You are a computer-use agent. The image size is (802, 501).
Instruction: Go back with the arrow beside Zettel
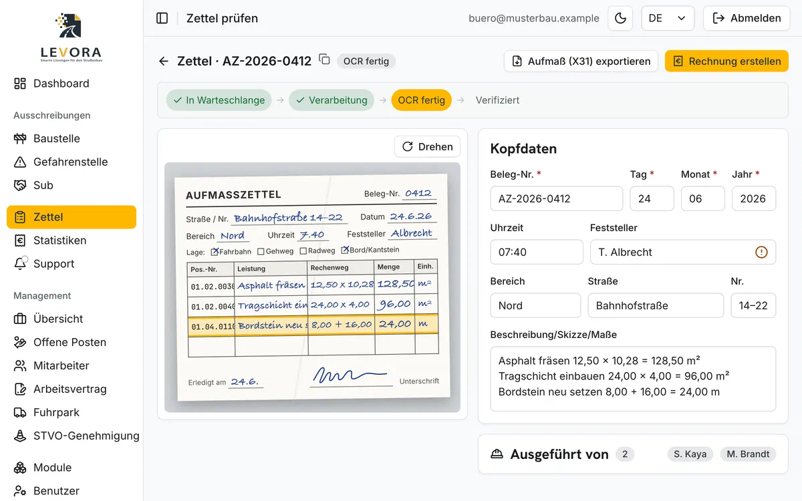point(164,61)
